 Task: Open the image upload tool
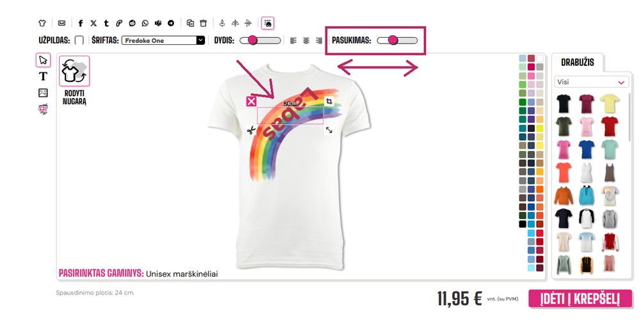(x=43, y=93)
